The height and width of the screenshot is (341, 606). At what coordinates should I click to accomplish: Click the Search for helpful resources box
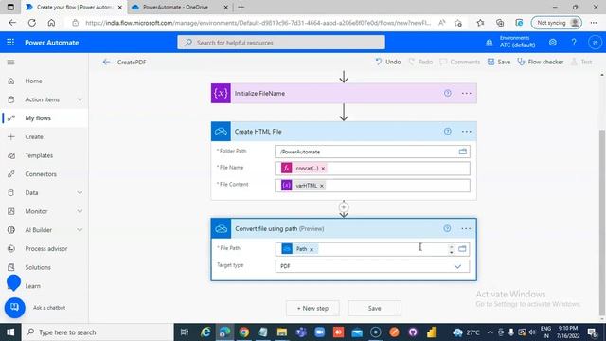click(281, 43)
